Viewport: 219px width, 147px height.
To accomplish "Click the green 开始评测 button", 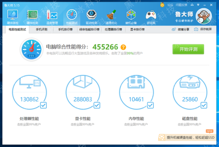I will click(188, 49).
